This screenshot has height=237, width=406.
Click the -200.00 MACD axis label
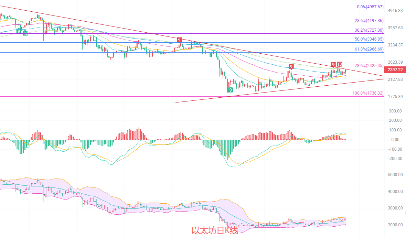point(394,159)
